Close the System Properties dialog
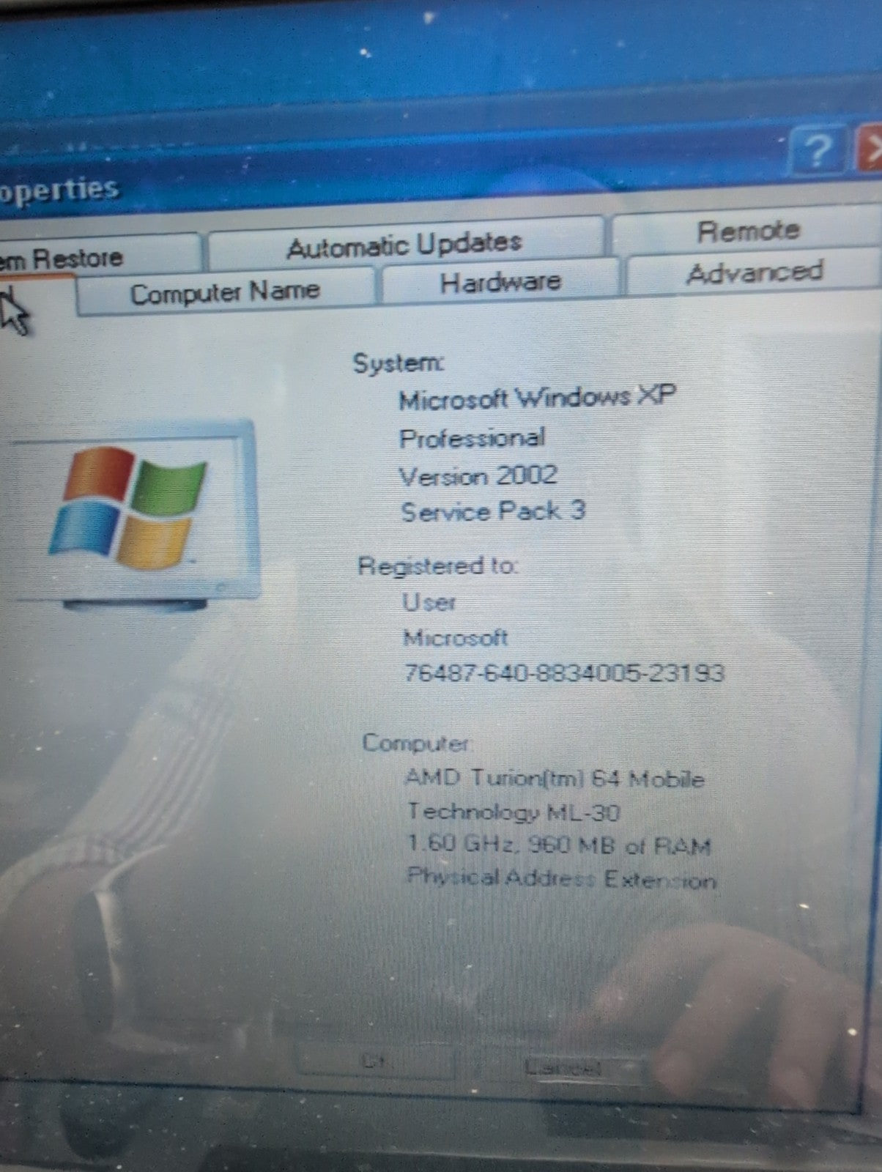 click(870, 149)
